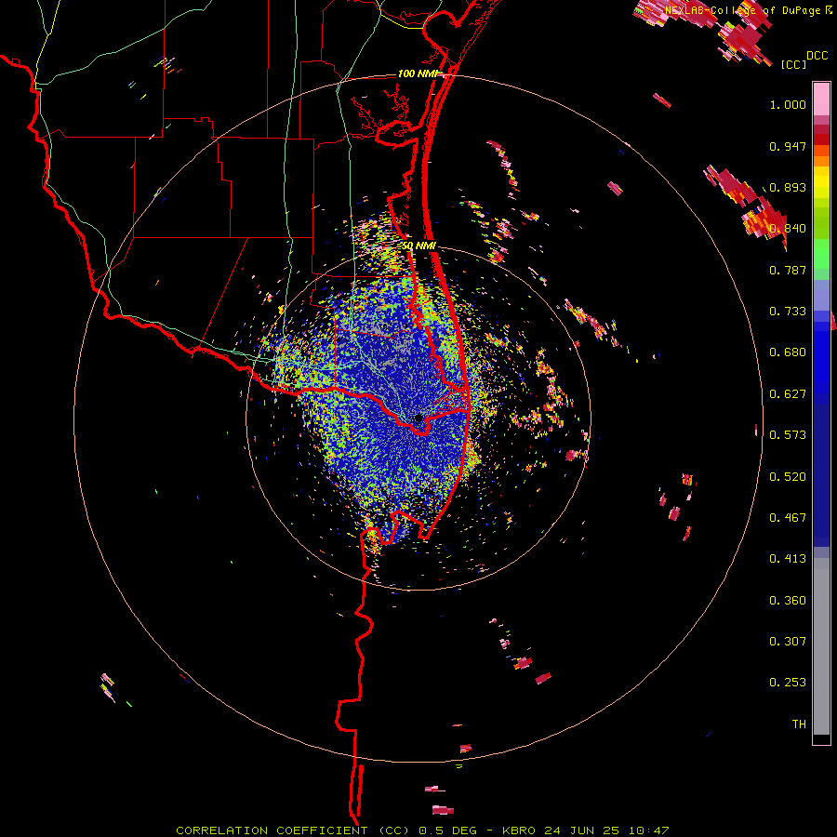
Task: Click the TH label at the color bar bottom
Action: click(799, 724)
